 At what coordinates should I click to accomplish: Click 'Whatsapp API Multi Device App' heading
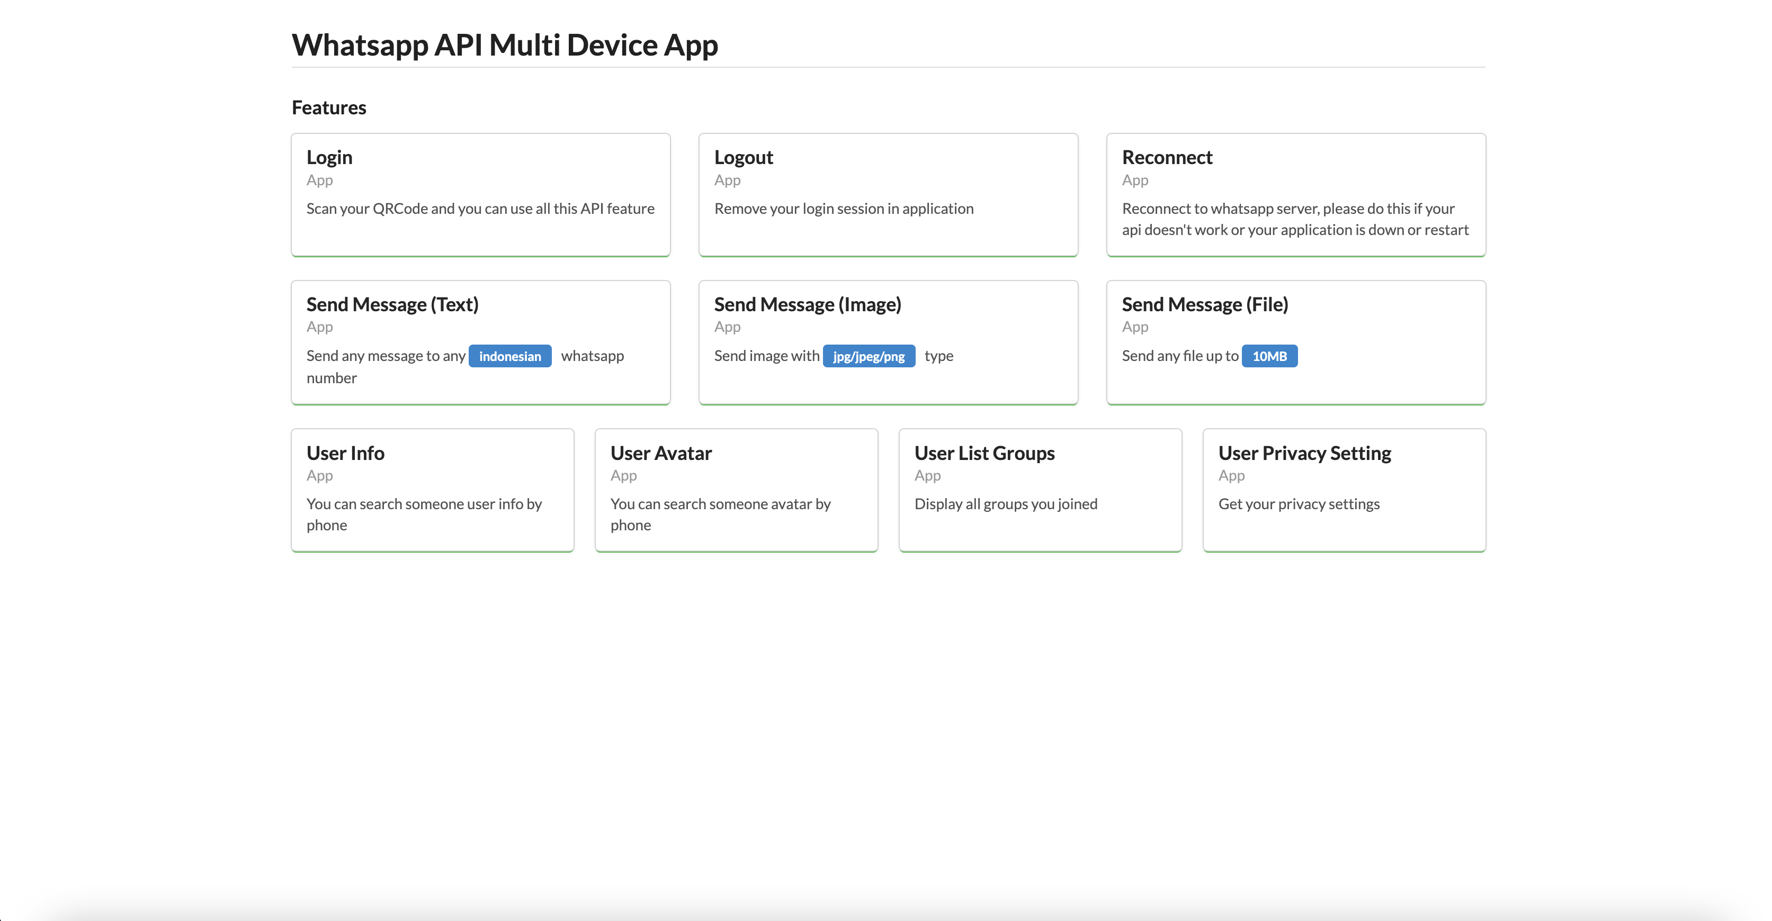pyautogui.click(x=505, y=46)
